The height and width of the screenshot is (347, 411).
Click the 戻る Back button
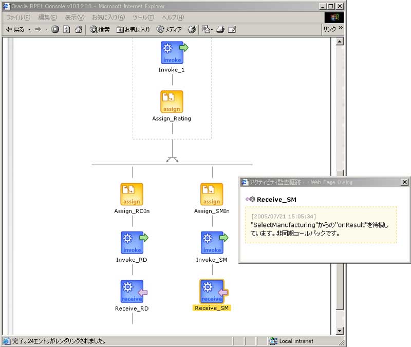(15, 29)
